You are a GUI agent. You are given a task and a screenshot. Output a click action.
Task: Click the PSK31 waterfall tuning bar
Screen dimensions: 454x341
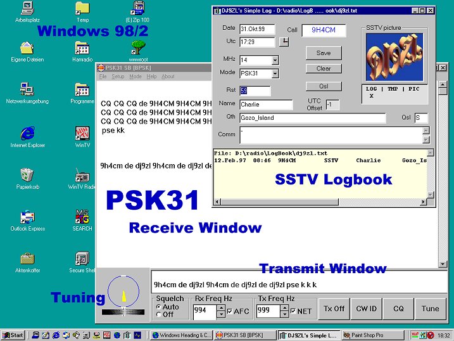[123, 312]
